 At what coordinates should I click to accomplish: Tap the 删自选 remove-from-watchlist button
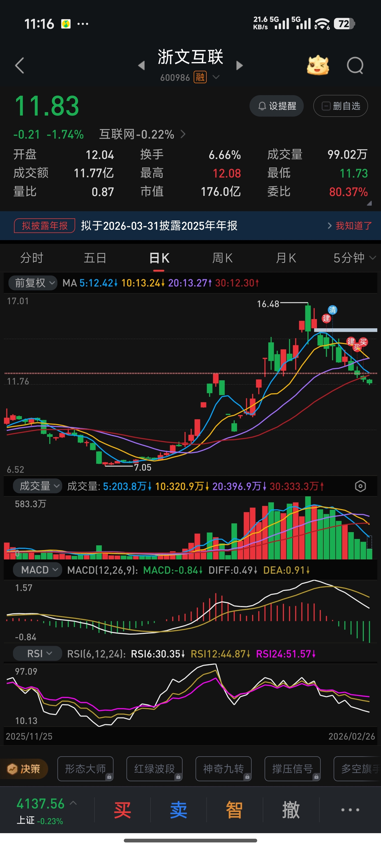(x=340, y=106)
